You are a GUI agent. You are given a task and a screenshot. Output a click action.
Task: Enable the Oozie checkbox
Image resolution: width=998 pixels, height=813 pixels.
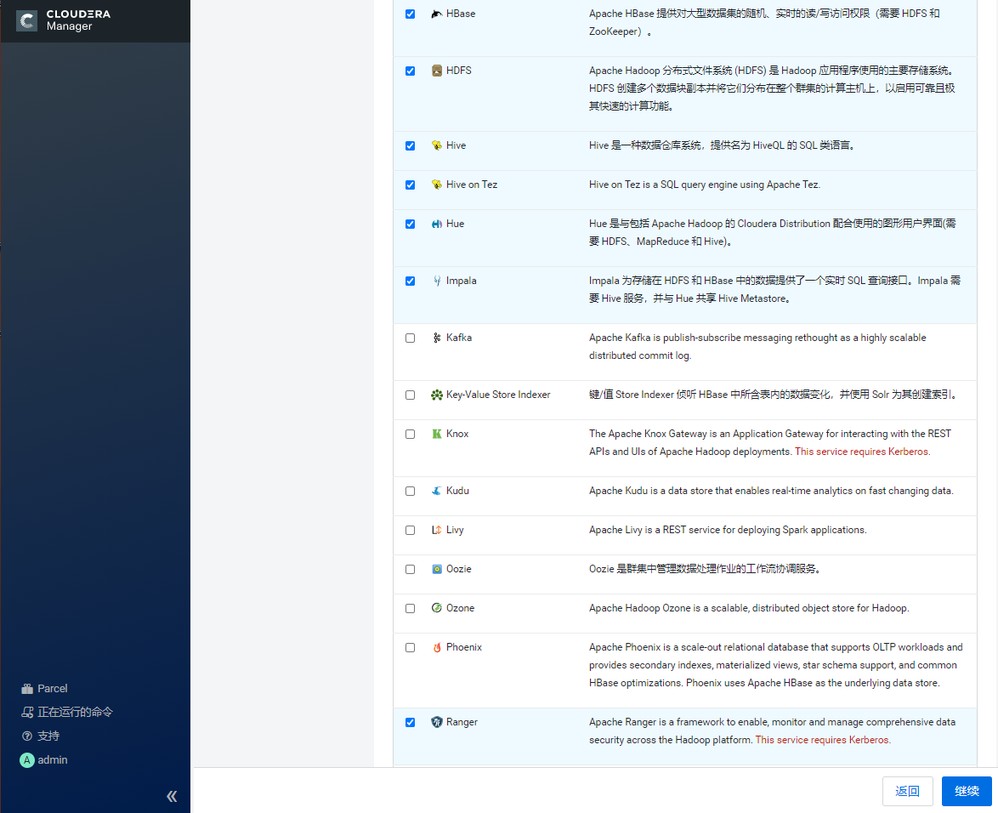[411, 569]
